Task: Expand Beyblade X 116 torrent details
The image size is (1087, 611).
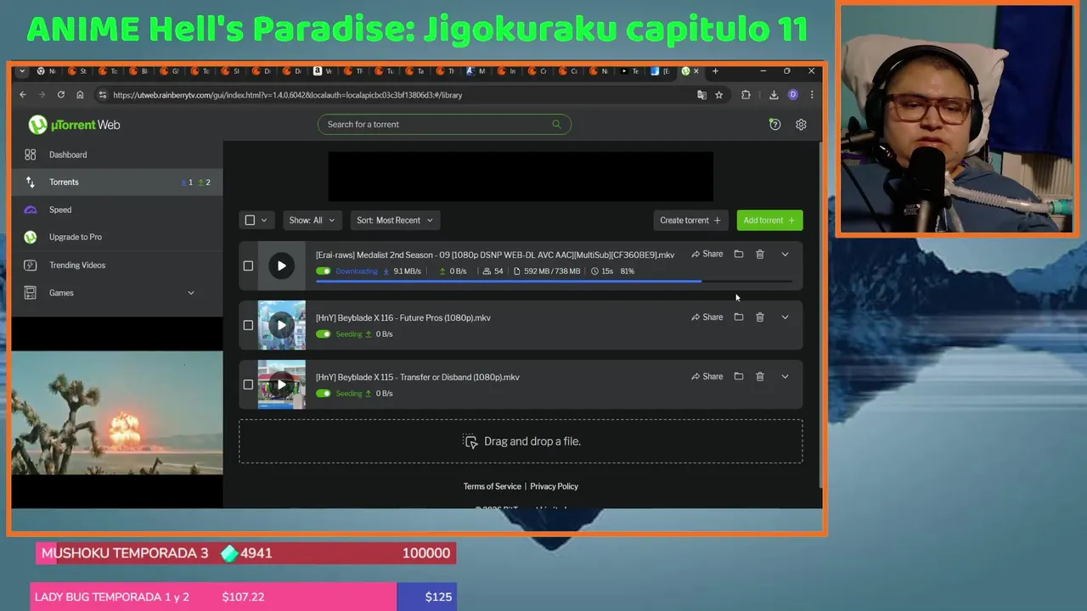Action: 785,317
